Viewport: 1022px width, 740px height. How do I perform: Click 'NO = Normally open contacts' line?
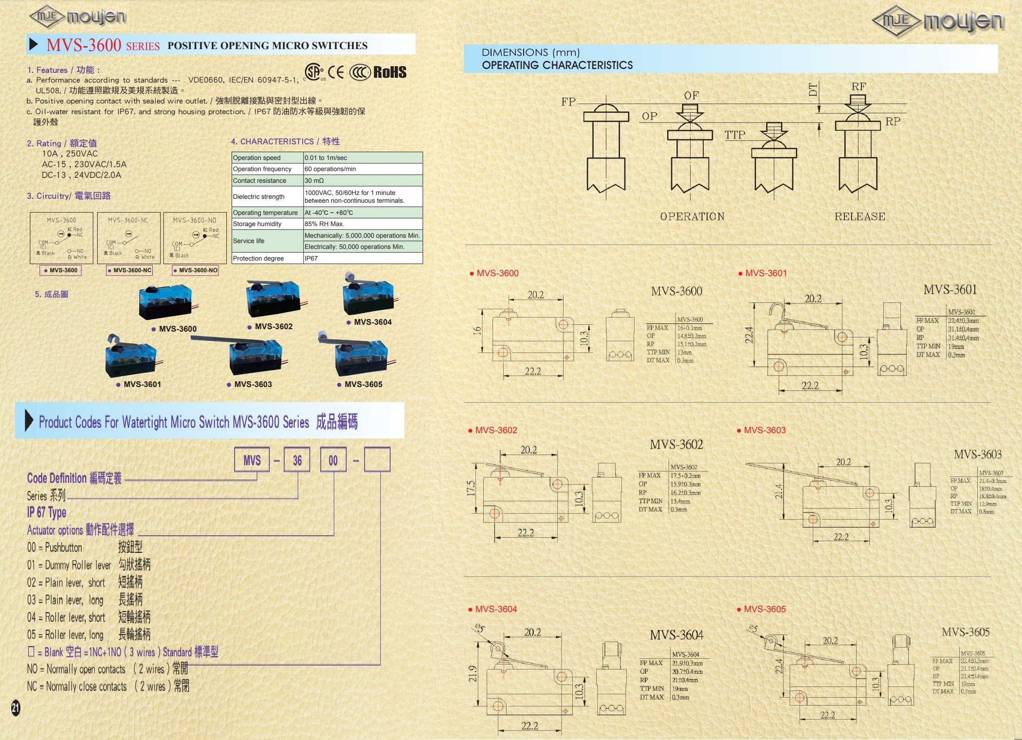tap(108, 669)
